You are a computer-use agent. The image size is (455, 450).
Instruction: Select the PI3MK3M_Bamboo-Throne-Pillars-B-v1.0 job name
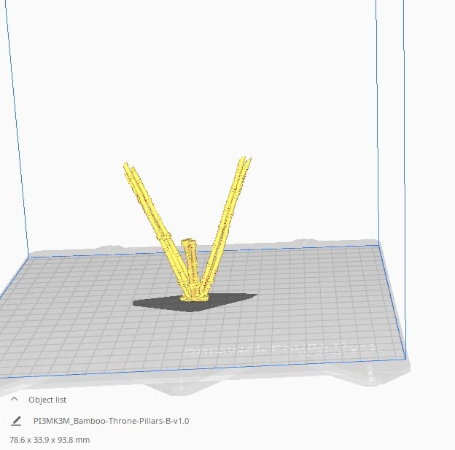click(112, 421)
